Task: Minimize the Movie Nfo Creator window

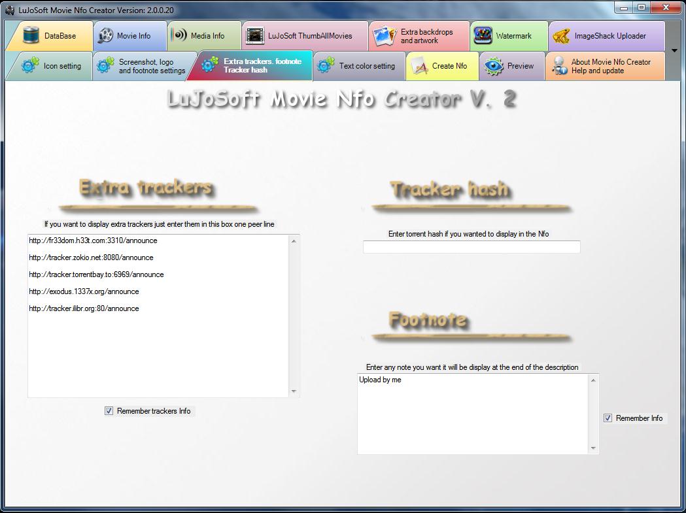Action: [x=624, y=7]
